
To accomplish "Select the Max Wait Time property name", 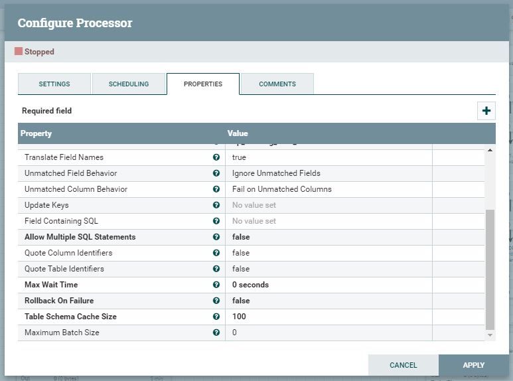I will click(x=51, y=285).
